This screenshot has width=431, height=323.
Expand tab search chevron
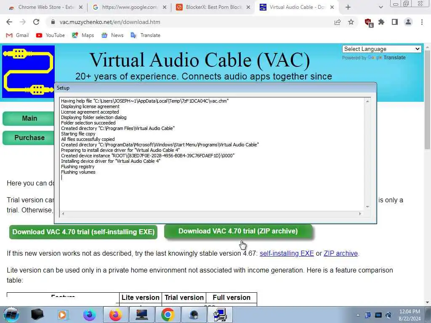click(380, 8)
